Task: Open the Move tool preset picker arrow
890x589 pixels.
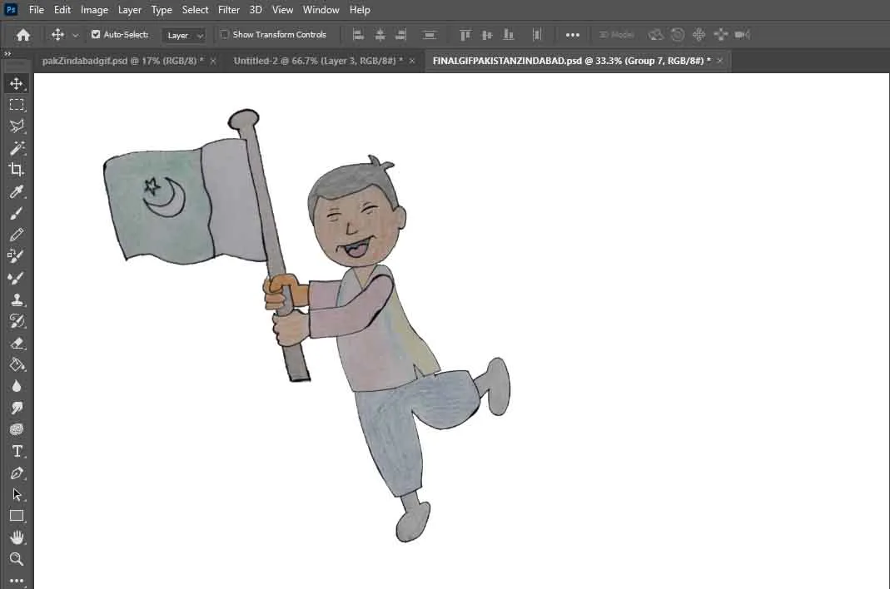Action: tap(76, 35)
